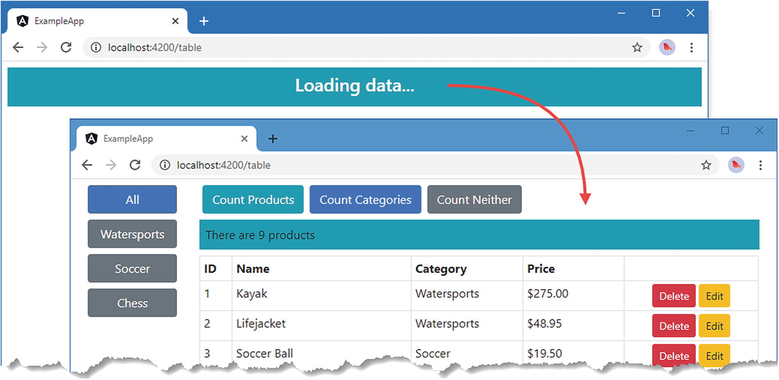Click site info icon in rear window address bar
Viewport: 779px width, 380px height.
tap(96, 47)
